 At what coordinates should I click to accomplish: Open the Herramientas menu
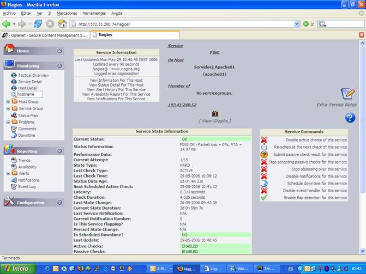(x=94, y=13)
